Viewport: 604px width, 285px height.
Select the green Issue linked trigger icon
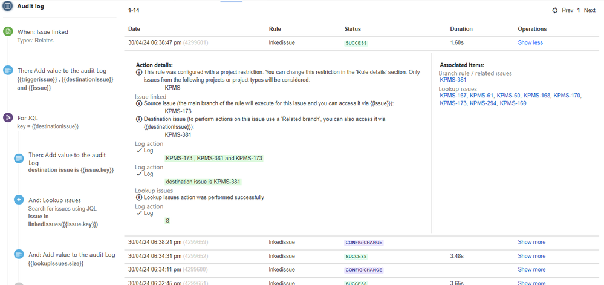(8, 32)
